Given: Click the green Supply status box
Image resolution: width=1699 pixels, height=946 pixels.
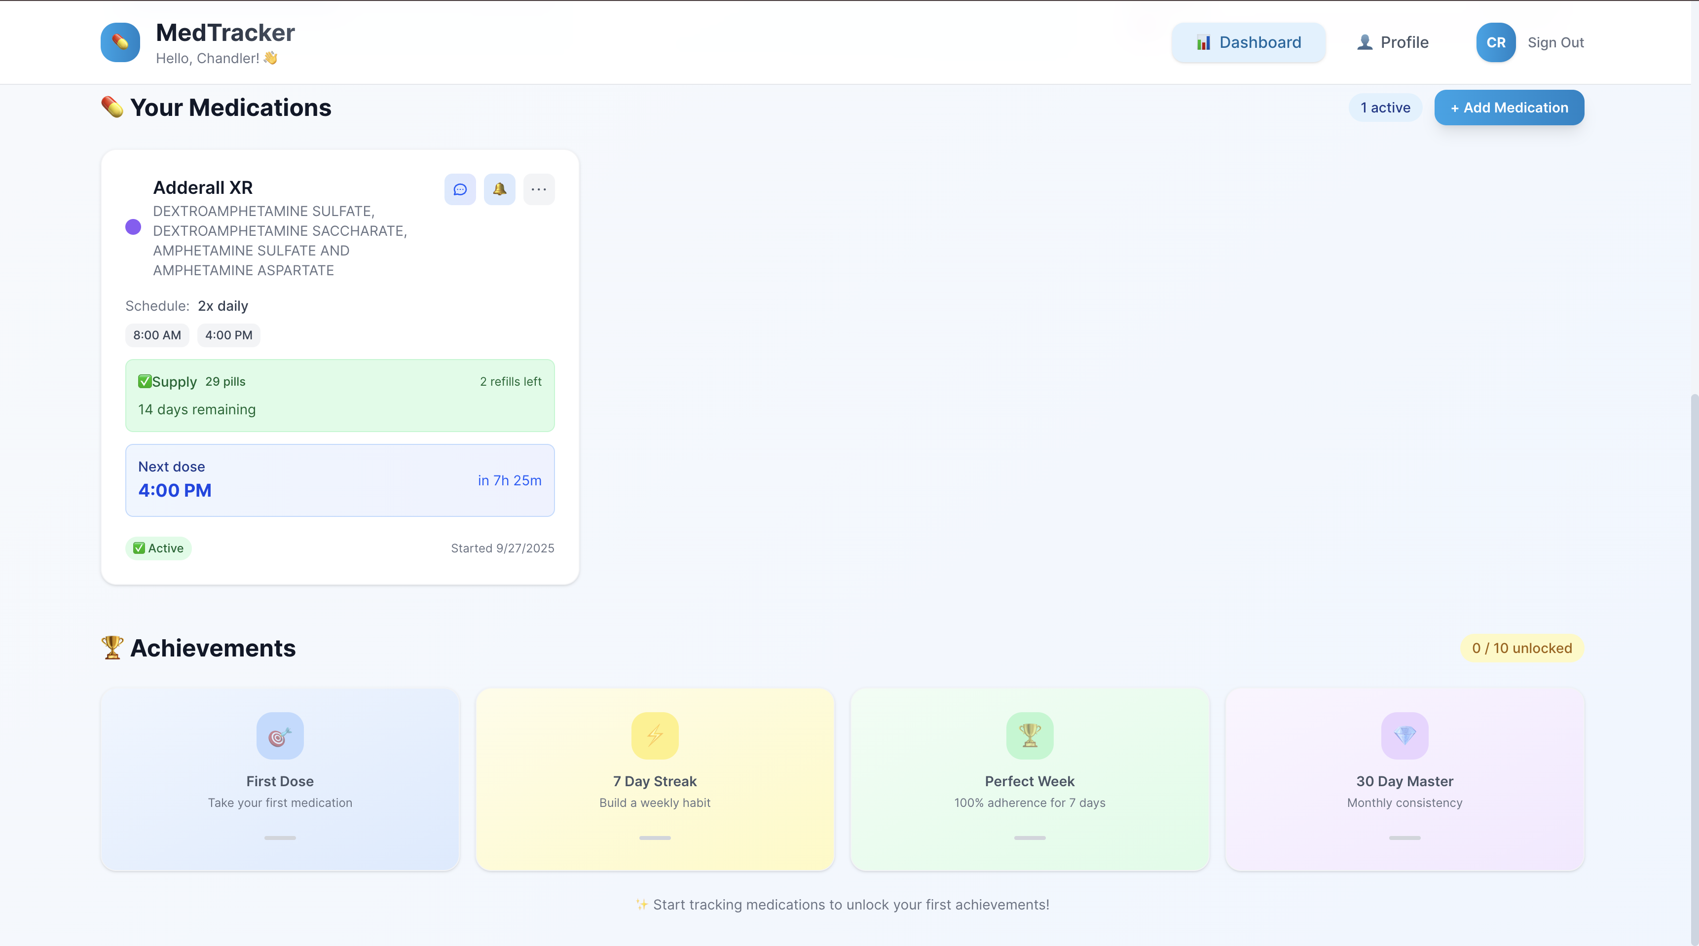Looking at the screenshot, I should (340, 396).
